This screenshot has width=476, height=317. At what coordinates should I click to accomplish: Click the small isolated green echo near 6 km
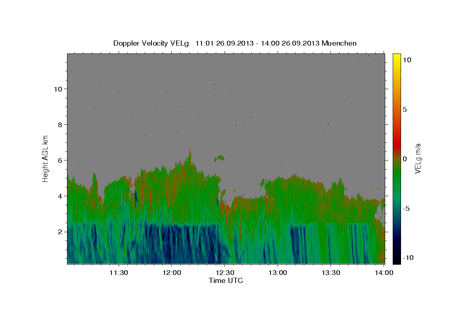(x=219, y=158)
